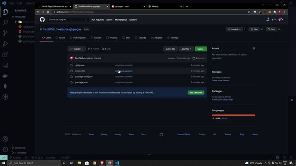Reload the GitHub page
Screen dimensions: 296x166
click(x=48, y=12)
